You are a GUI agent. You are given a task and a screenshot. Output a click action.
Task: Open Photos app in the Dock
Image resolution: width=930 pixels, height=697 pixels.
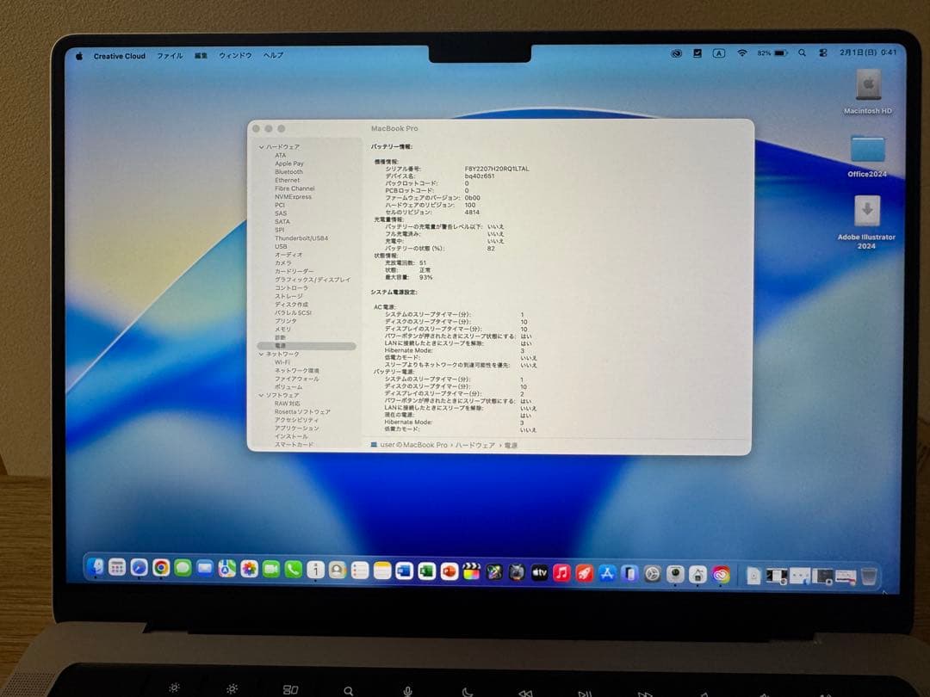coord(249,569)
